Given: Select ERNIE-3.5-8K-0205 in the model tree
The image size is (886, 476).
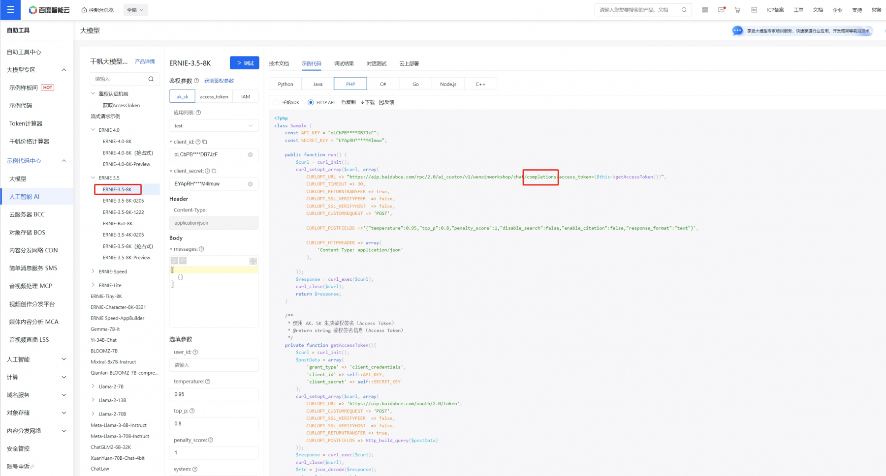Looking at the screenshot, I should [x=124, y=201].
